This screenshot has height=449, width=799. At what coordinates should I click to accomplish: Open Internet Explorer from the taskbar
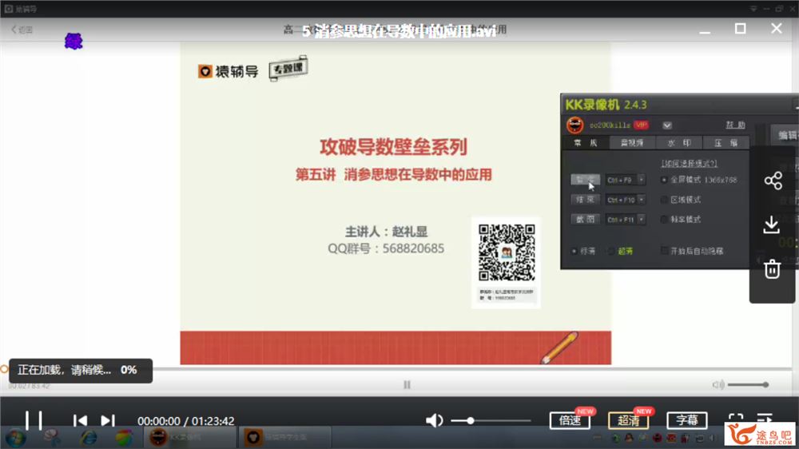coord(88,438)
